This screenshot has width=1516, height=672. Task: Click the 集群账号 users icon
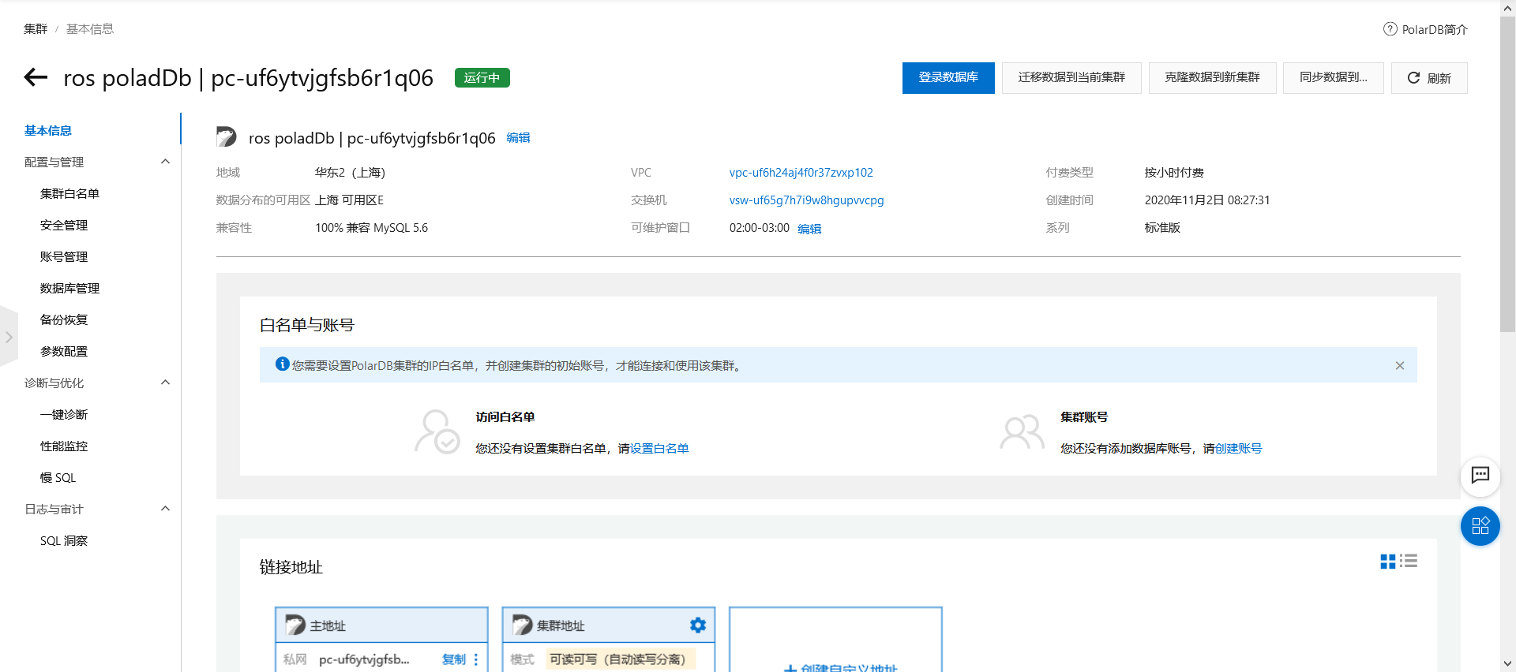pos(1022,431)
